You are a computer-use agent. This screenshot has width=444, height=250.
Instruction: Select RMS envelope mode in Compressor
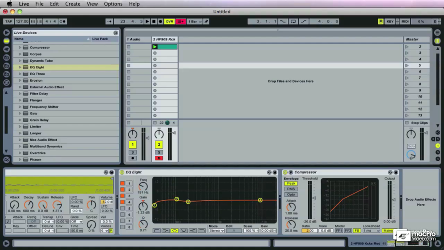[x=291, y=189]
